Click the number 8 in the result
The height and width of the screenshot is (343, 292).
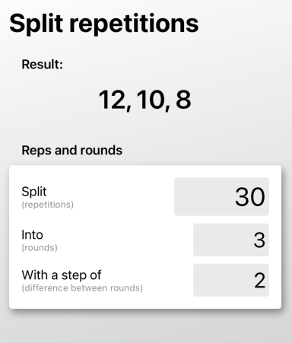[x=183, y=100]
